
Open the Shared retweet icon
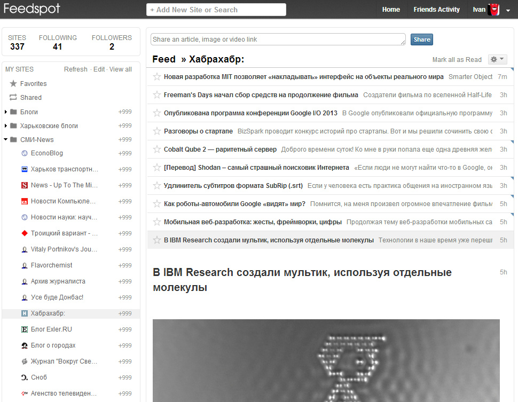point(13,98)
